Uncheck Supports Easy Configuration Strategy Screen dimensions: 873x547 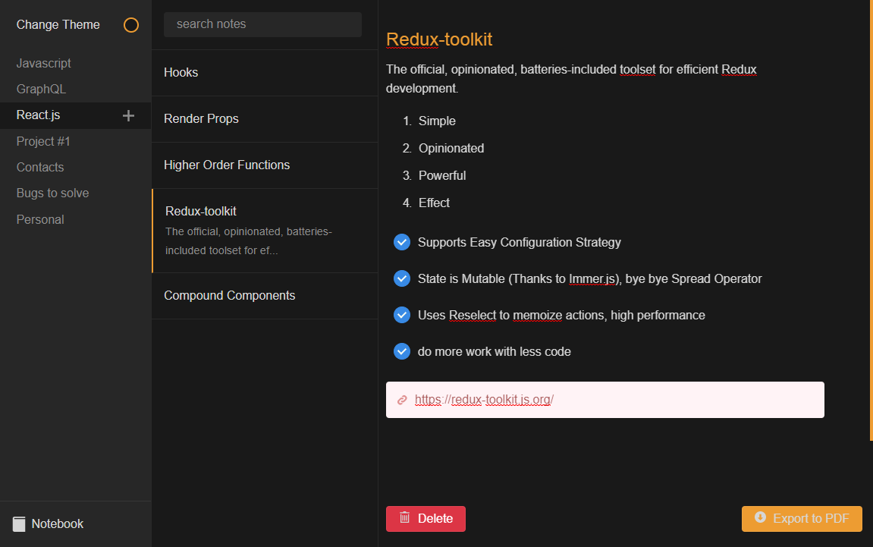pyautogui.click(x=402, y=242)
